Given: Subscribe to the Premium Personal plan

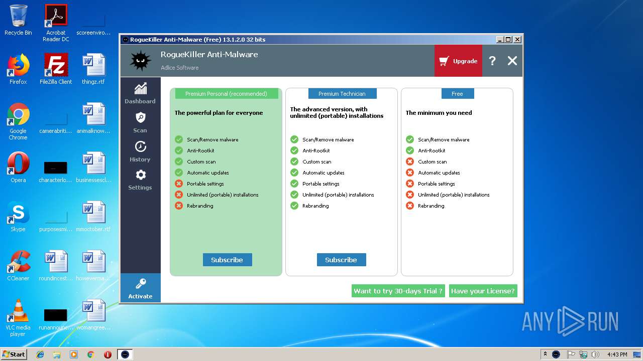Looking at the screenshot, I should (227, 260).
